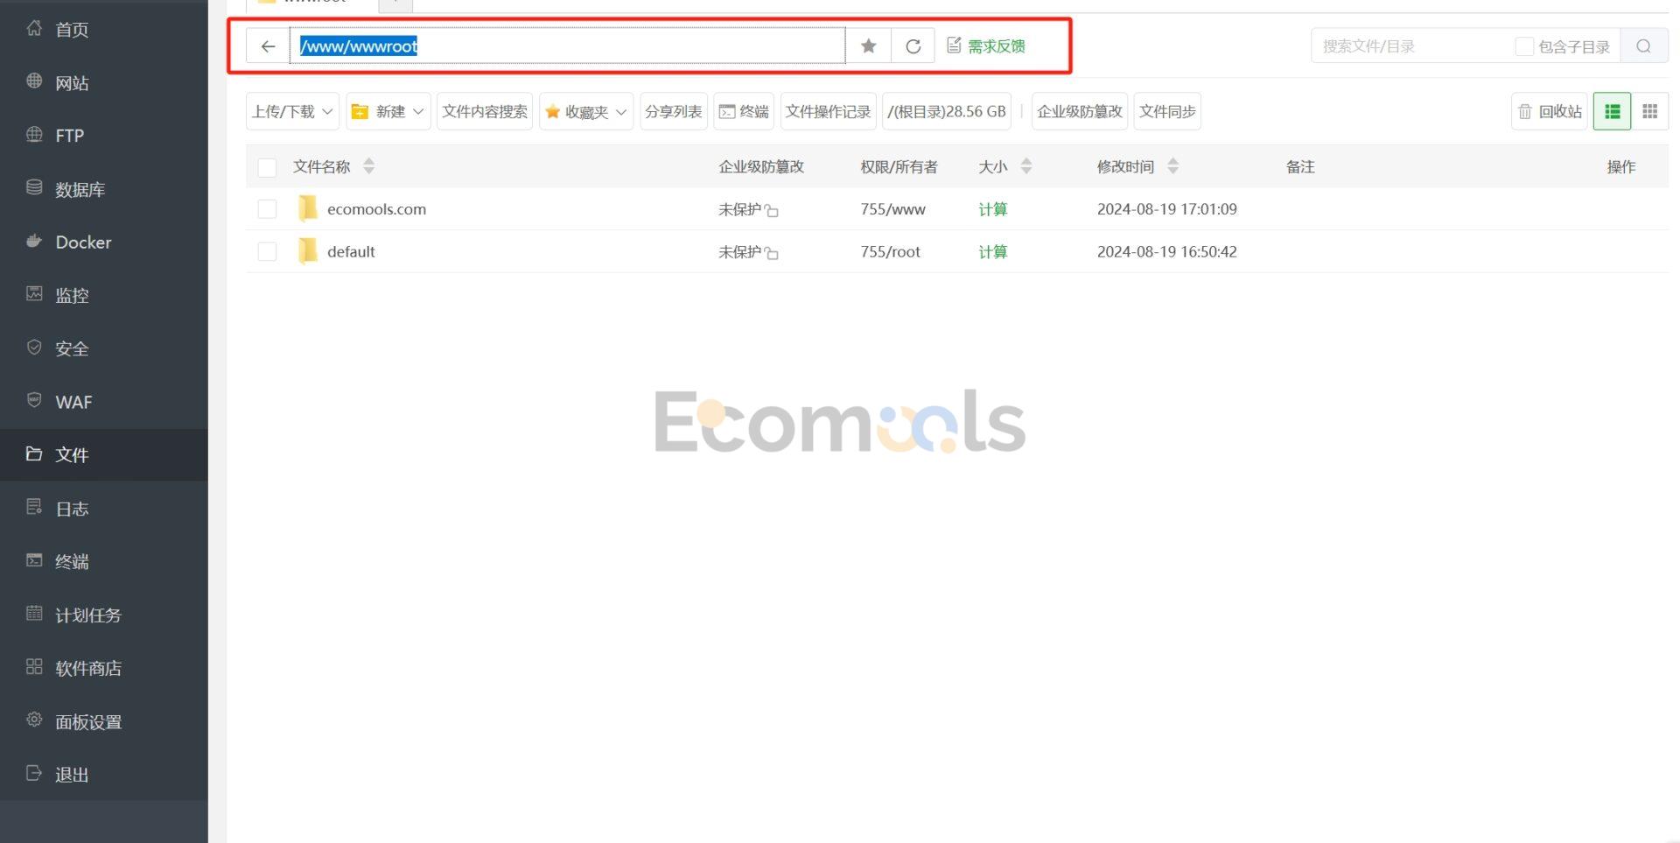
Task: Click the 搜索文件/目录 search field
Action: click(x=1410, y=46)
